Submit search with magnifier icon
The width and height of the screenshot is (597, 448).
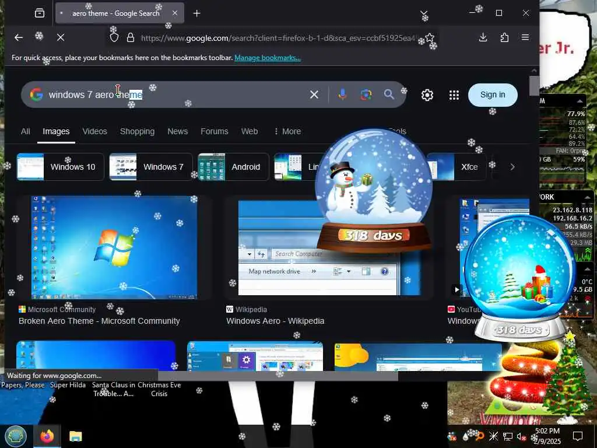(x=389, y=94)
